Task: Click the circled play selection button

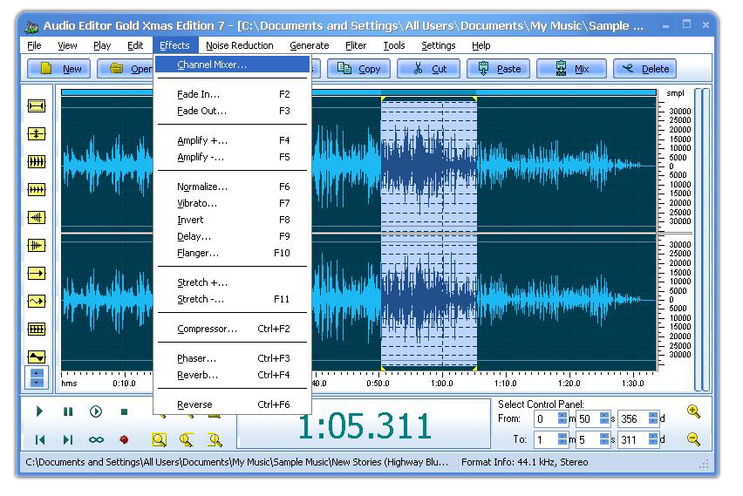Action: coord(96,411)
